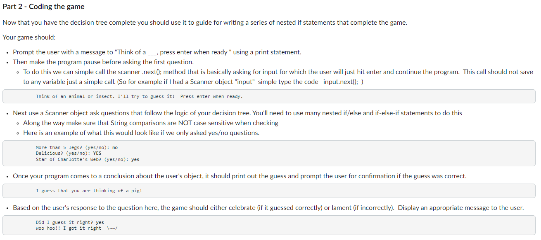Click the "input.next();" example code text
The image size is (541, 240).
(341, 82)
